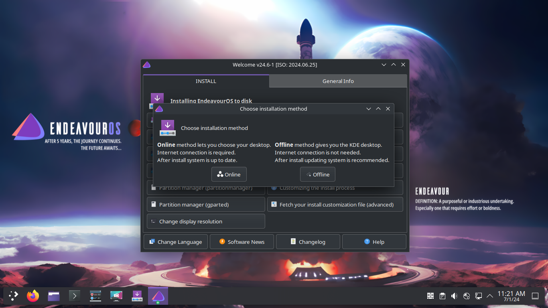Click the purple installer icon in the dialog
548x308 pixels.
click(x=168, y=128)
